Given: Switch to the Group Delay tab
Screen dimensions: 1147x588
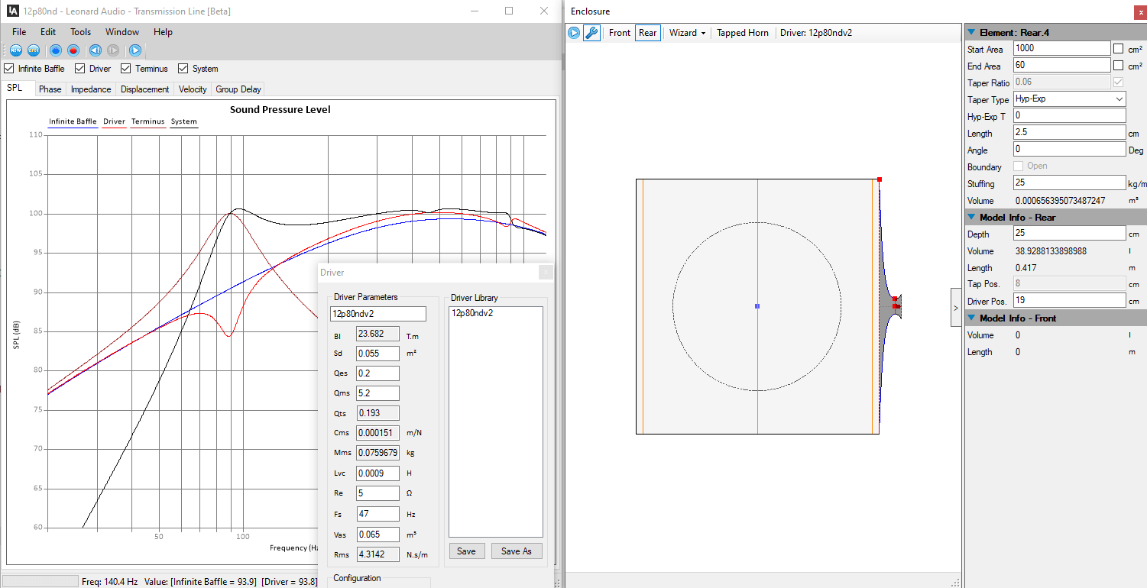Looking at the screenshot, I should [238, 89].
